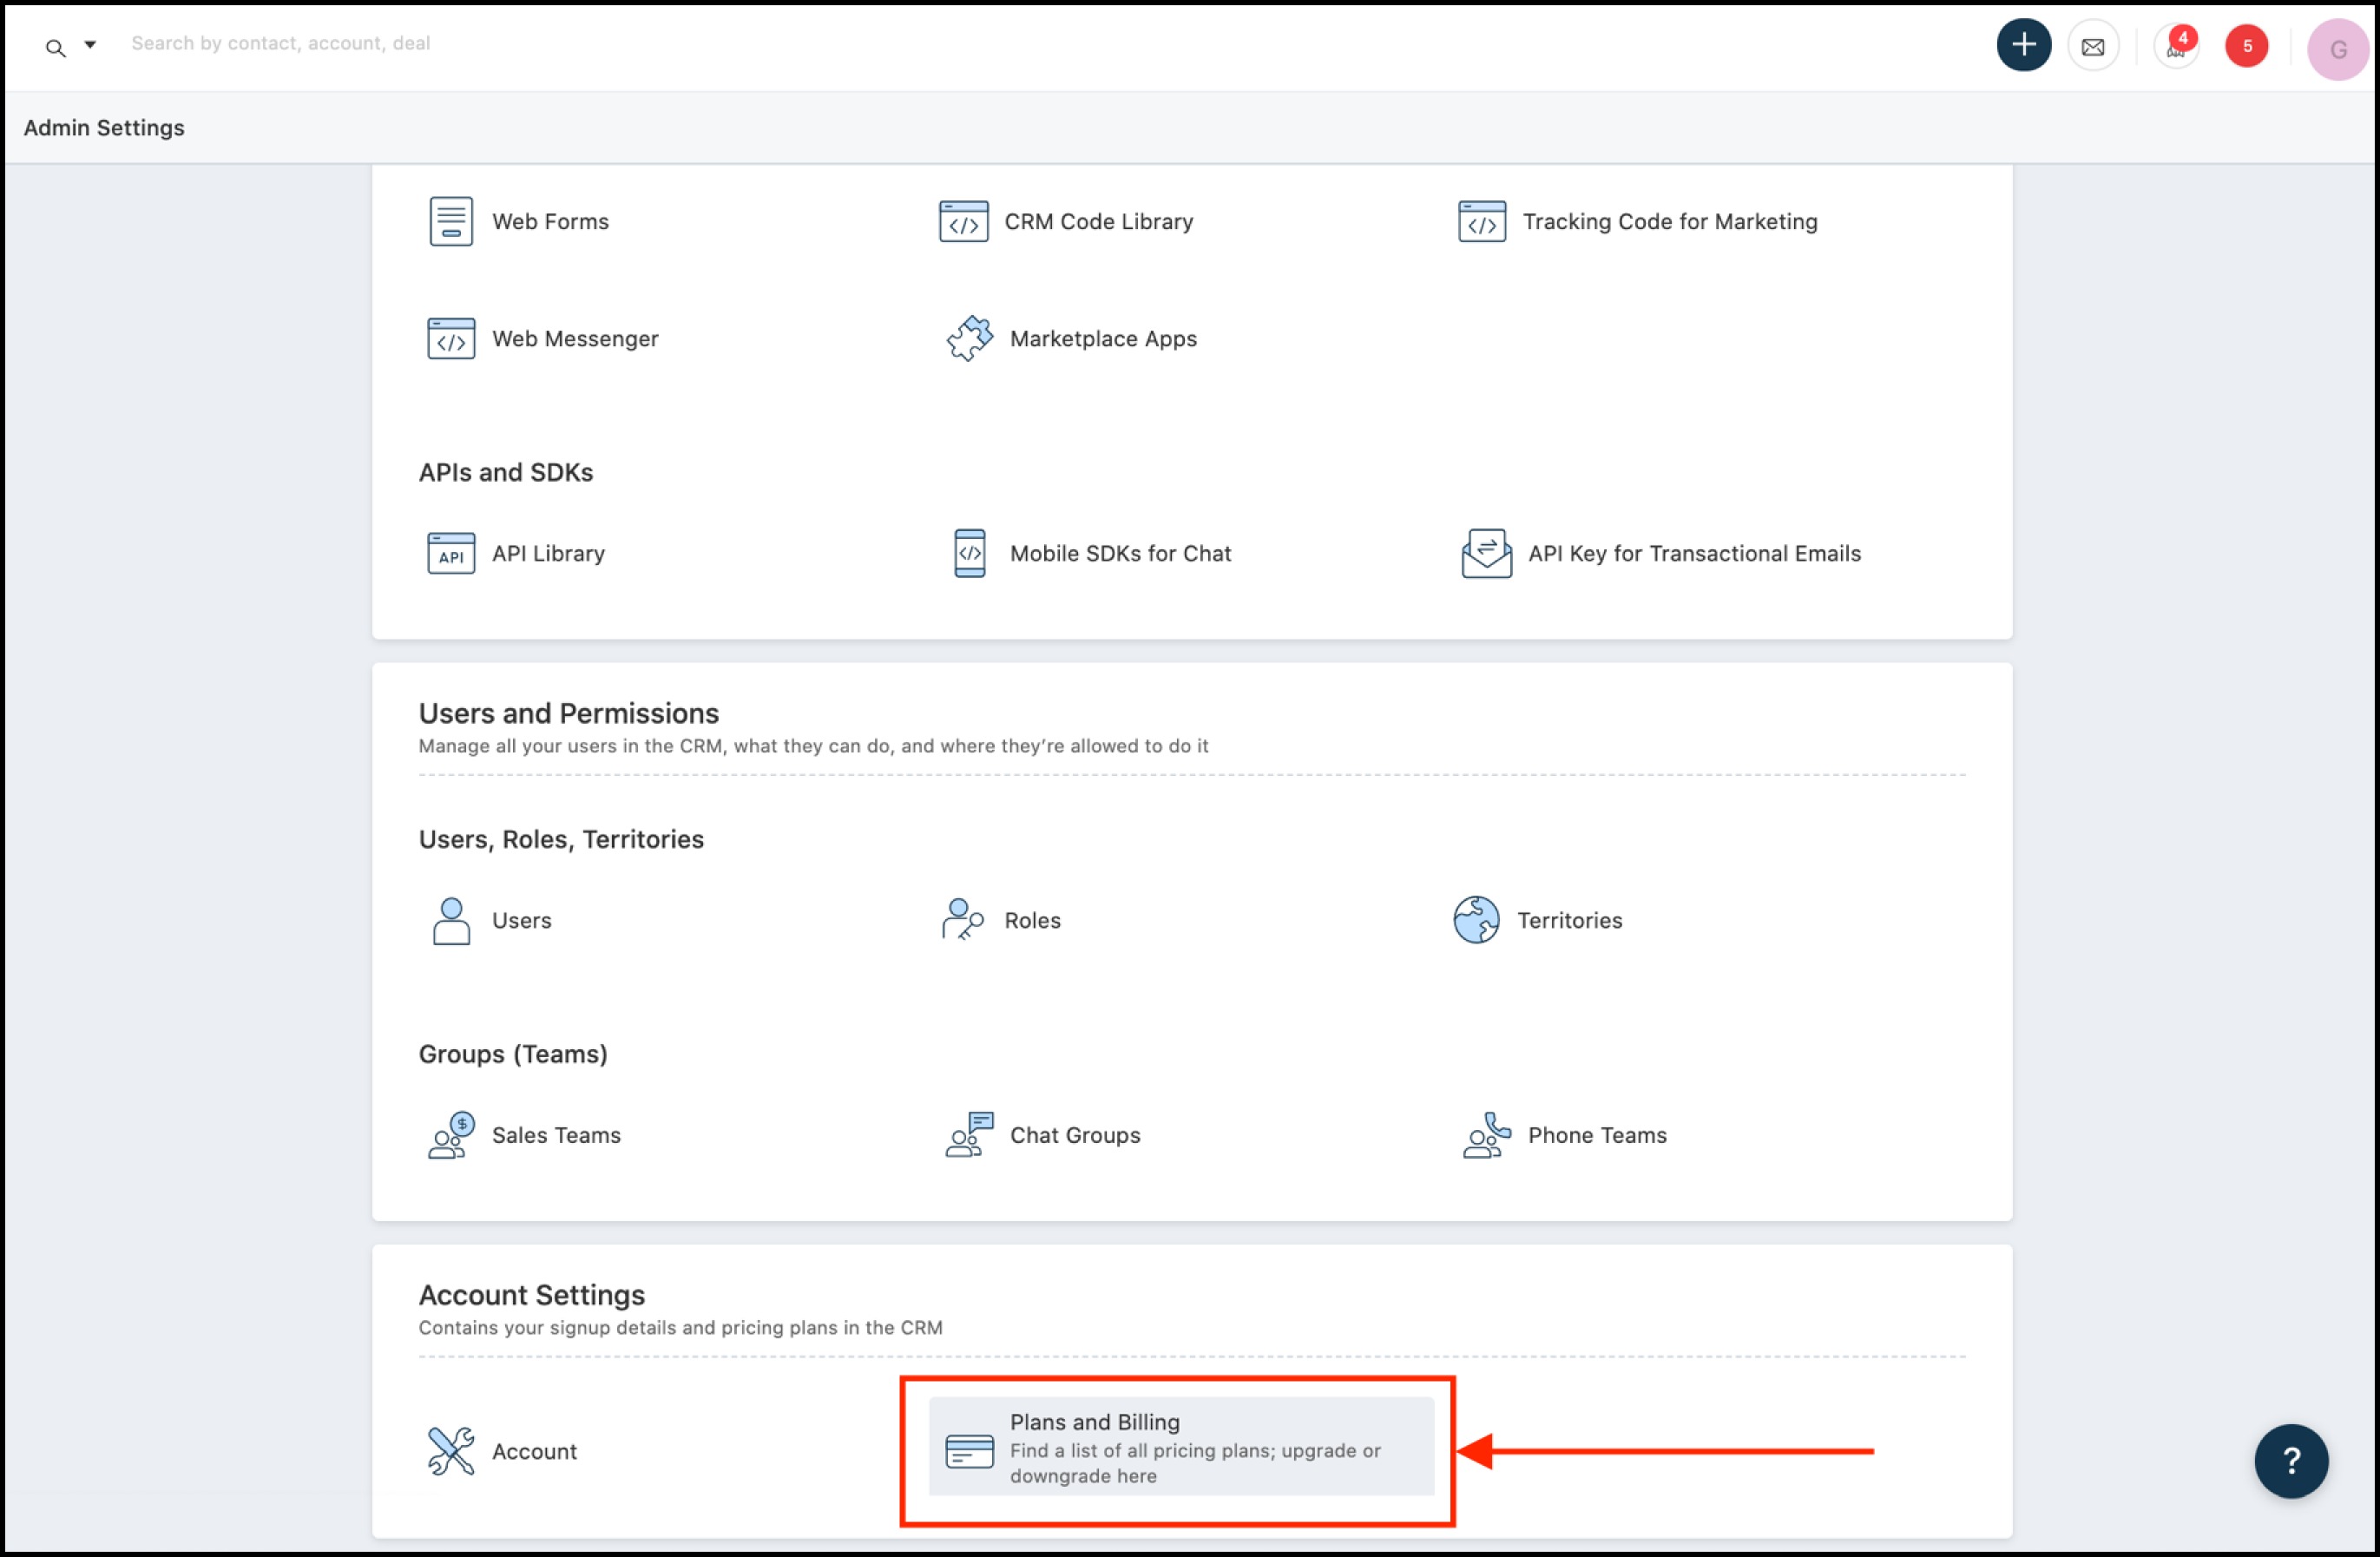Click the Chat Groups icon
Image resolution: width=2380 pixels, height=1557 pixels.
tap(969, 1135)
